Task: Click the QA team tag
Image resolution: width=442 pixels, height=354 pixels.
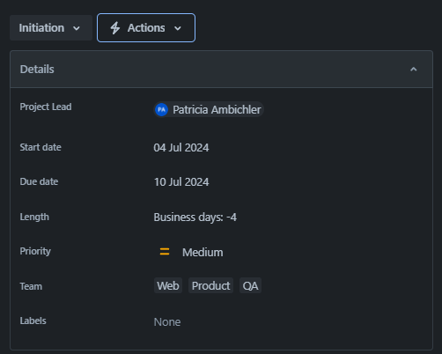Action: click(250, 285)
